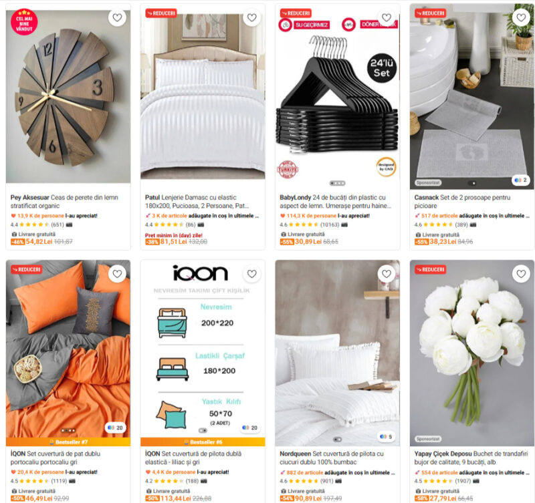
Task: Click heart on white peony bouquet
Action: [x=521, y=274]
